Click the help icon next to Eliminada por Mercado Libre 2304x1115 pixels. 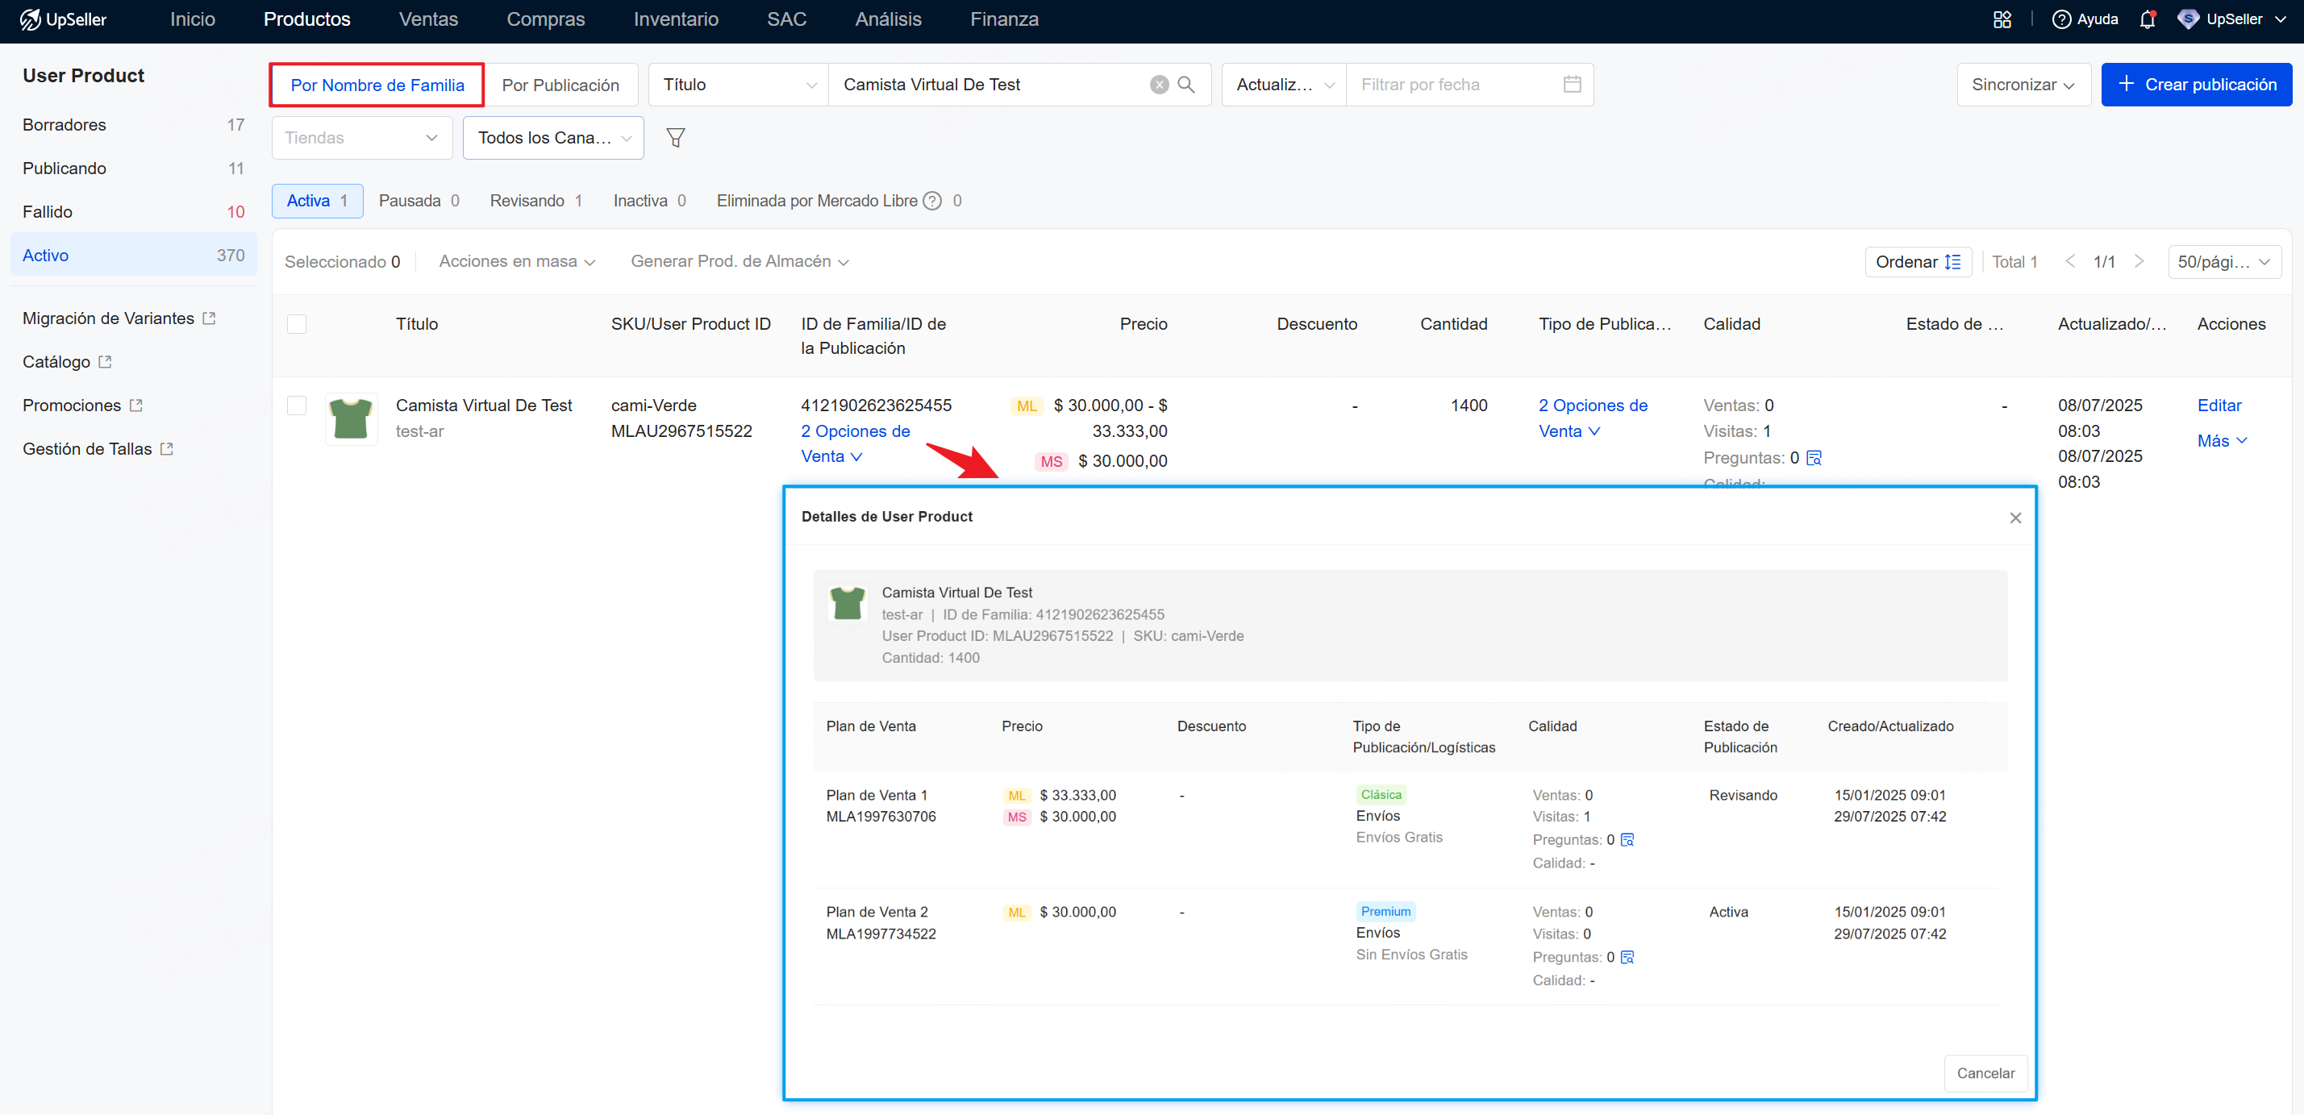coord(932,202)
